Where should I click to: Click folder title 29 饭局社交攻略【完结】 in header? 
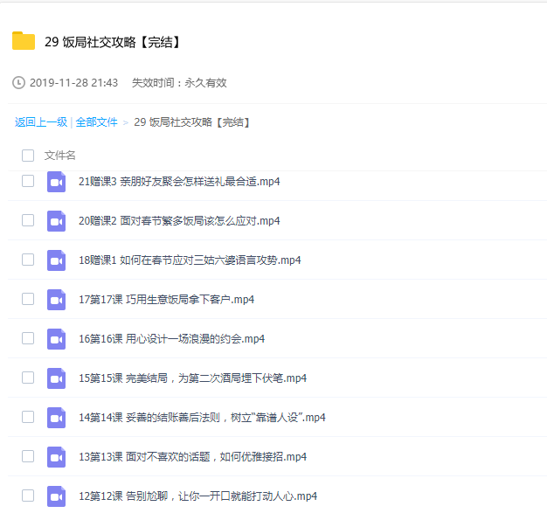pos(113,42)
